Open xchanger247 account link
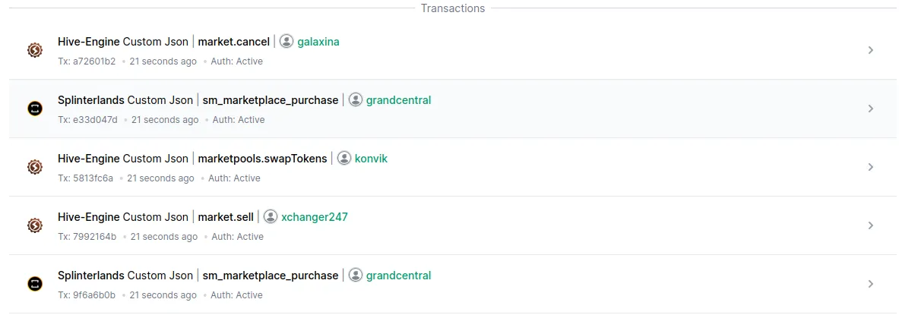This screenshot has width=899, height=315. tap(315, 217)
